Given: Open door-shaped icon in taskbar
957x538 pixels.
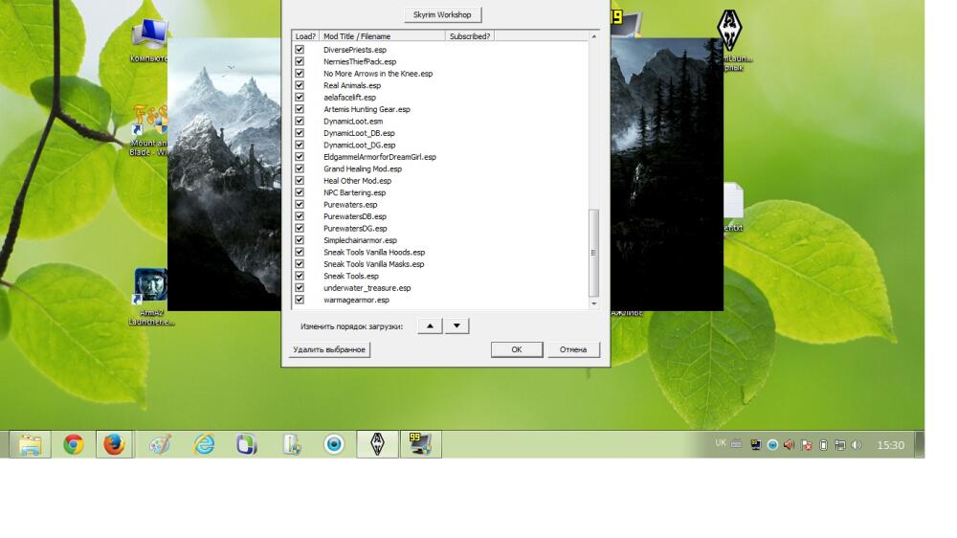Looking at the screenshot, I should tap(292, 444).
